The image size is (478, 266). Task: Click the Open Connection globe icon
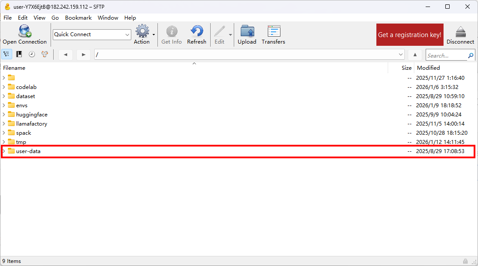(24, 32)
